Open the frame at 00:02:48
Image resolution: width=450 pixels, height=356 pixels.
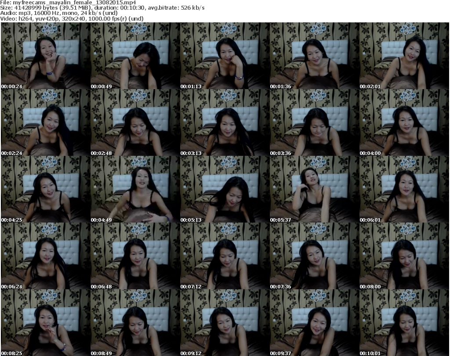point(135,122)
